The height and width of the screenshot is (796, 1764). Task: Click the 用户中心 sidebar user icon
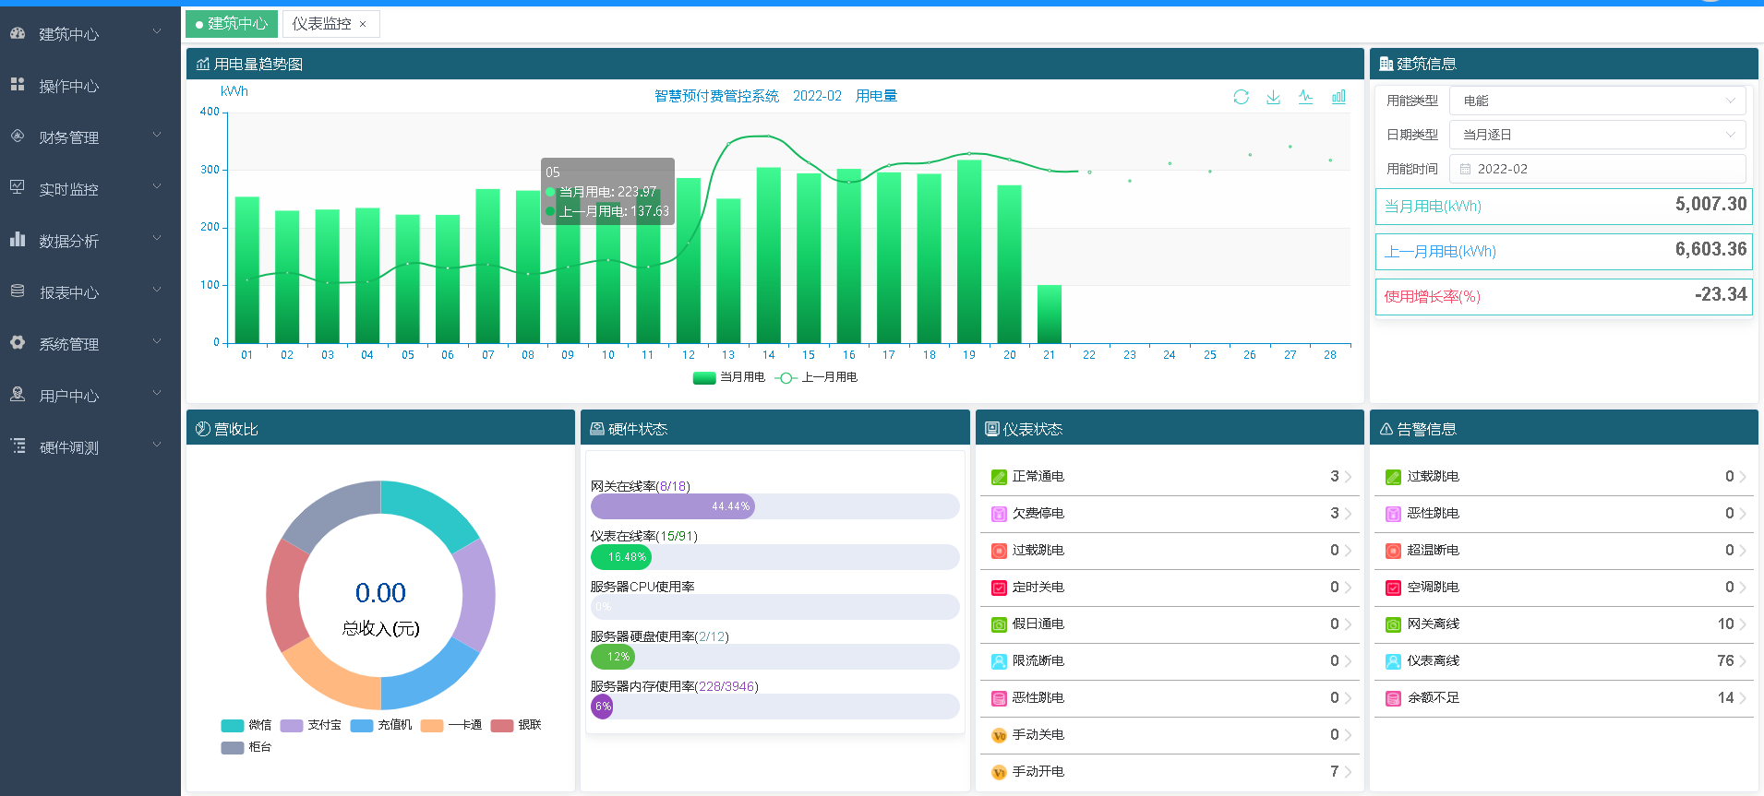(18, 394)
